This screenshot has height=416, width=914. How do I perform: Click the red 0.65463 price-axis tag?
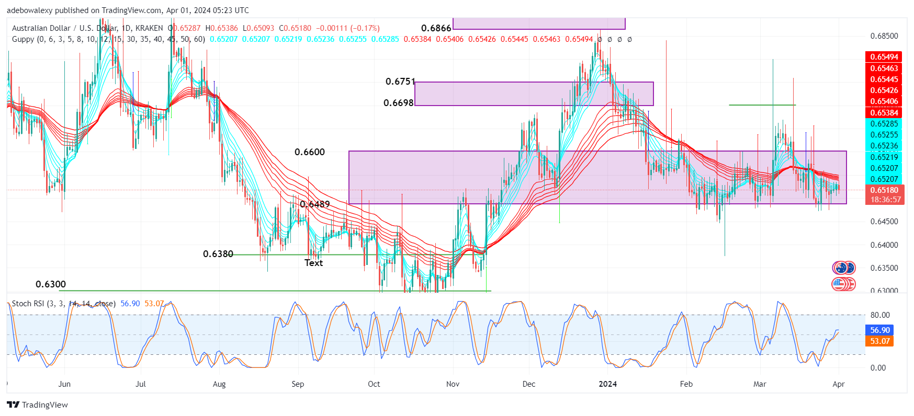(x=884, y=68)
